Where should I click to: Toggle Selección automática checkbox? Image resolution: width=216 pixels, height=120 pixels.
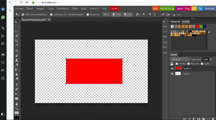click(23, 15)
